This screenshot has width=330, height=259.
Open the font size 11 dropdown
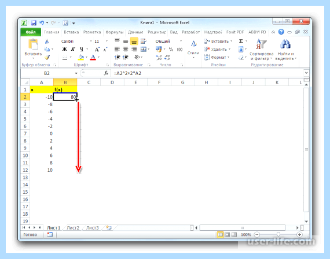point(107,41)
